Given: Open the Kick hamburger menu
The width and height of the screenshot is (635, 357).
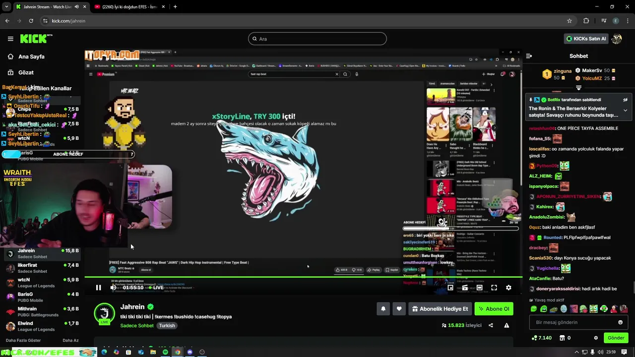Looking at the screenshot, I should (10, 39).
